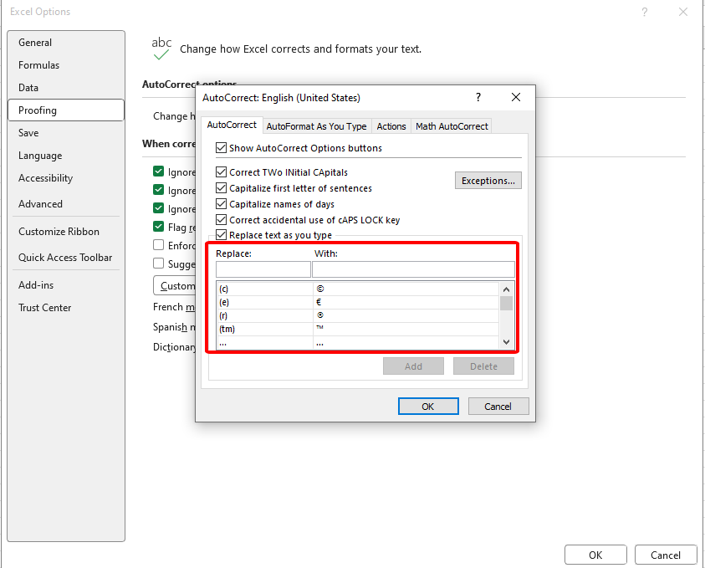Toggle Show AutoCorrect Options buttons checkbox
The image size is (705, 568).
tap(221, 147)
